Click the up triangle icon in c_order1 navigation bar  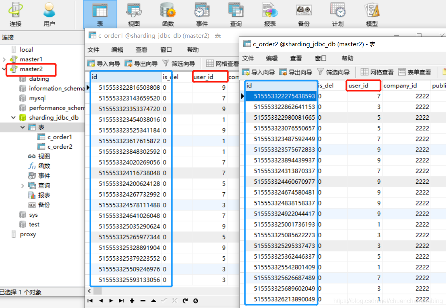(x=153, y=301)
